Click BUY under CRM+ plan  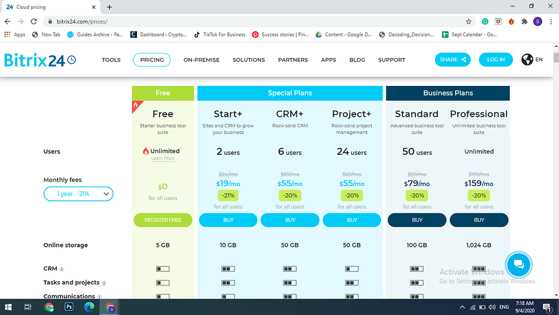290,220
